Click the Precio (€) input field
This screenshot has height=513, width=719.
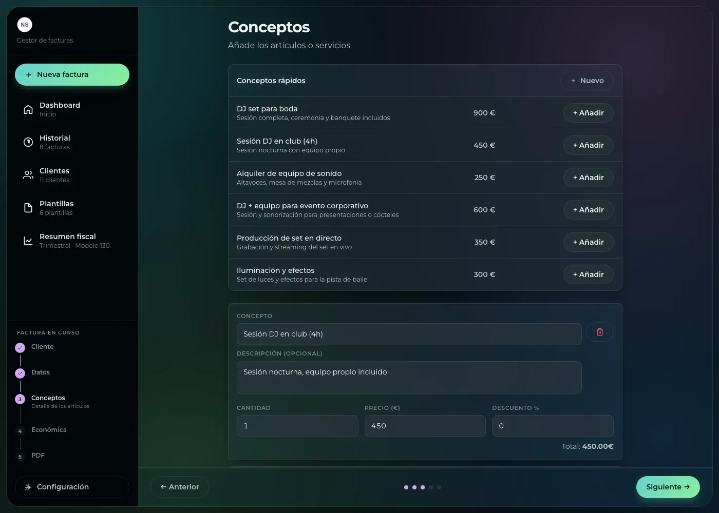(x=425, y=426)
